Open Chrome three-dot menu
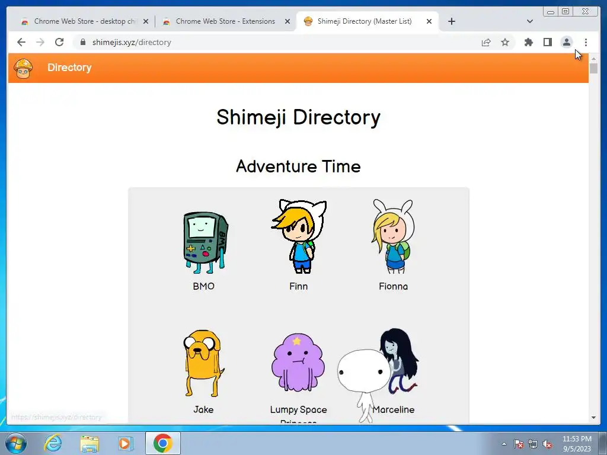This screenshot has width=607, height=455. coord(586,42)
